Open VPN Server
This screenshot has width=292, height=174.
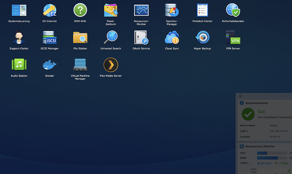pyautogui.click(x=233, y=38)
